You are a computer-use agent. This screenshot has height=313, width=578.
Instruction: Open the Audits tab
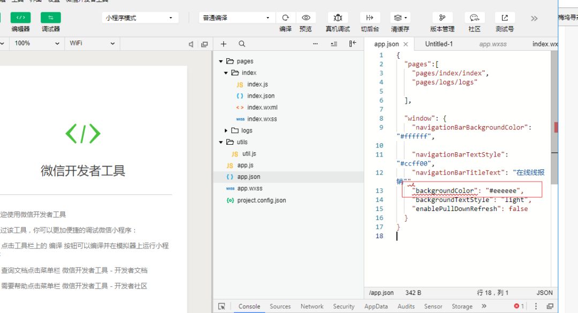406,307
